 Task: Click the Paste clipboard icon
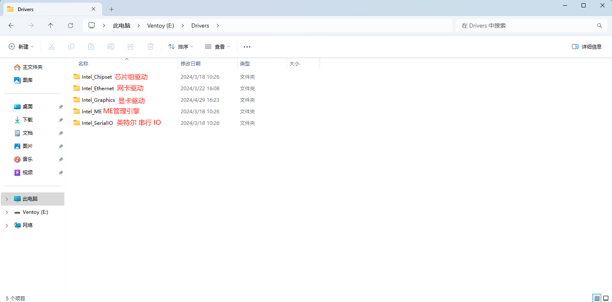(x=91, y=47)
